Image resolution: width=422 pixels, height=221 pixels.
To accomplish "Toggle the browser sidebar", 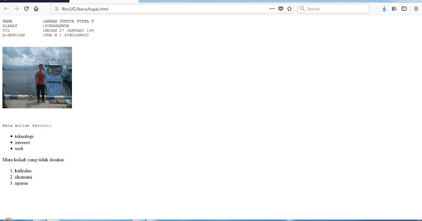I will [x=404, y=8].
